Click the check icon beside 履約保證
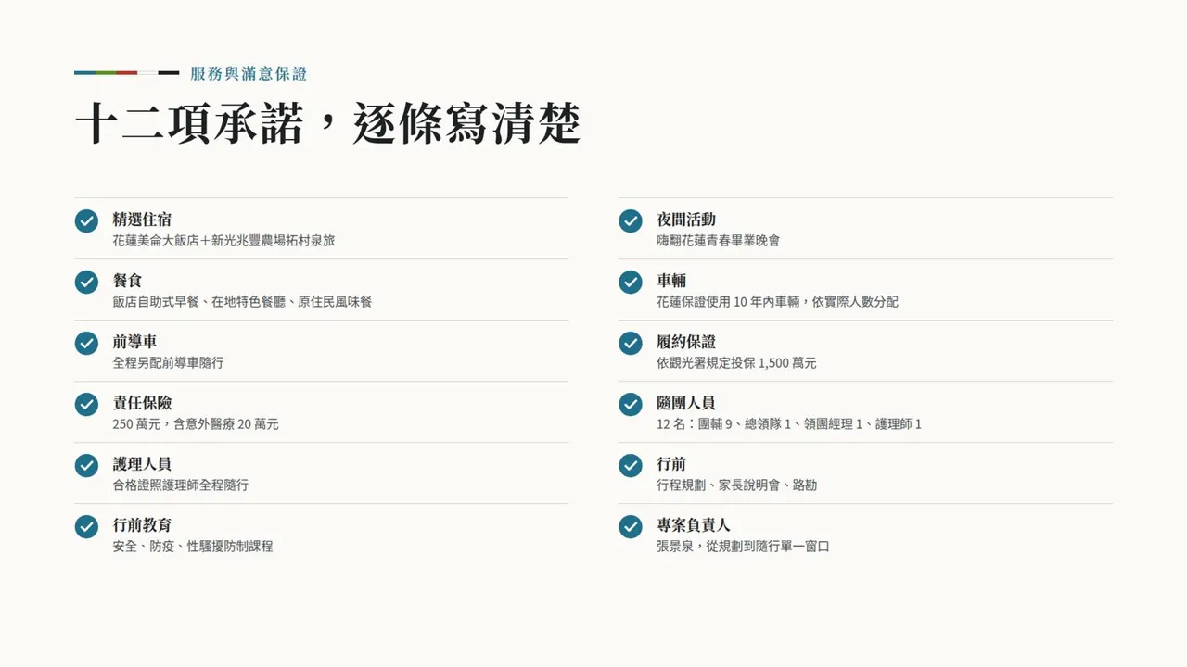The image size is (1187, 667). tap(631, 343)
